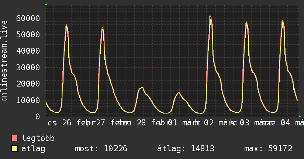This screenshot has width=304, height=159.
Task: Click the 60000 y-axis label
Action: coord(28,18)
